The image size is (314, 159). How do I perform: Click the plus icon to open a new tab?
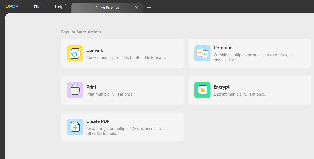(x=149, y=7)
